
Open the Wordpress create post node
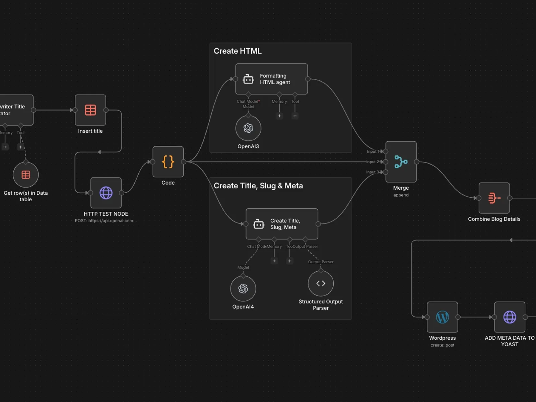[x=442, y=317]
